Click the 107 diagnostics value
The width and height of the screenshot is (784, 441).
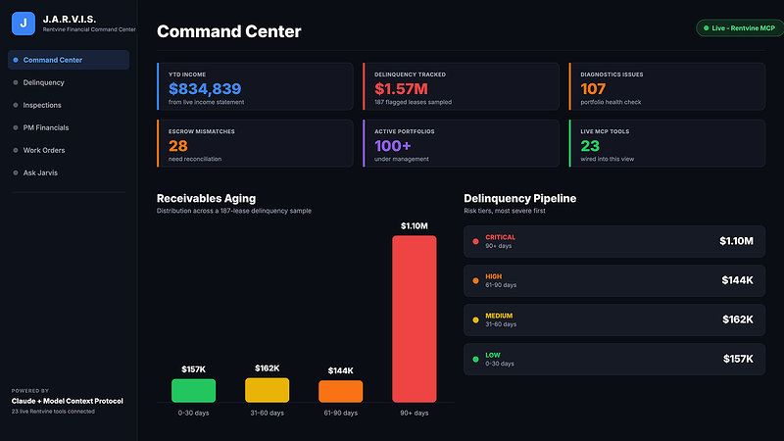pos(593,89)
